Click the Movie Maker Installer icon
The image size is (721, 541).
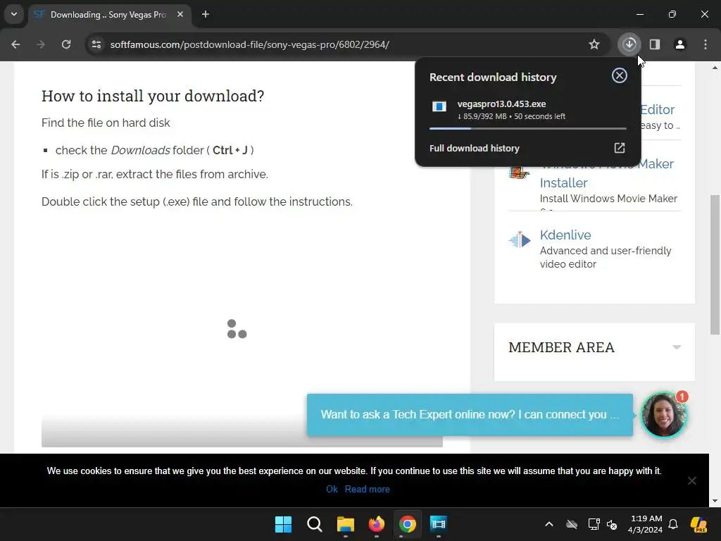(x=520, y=173)
